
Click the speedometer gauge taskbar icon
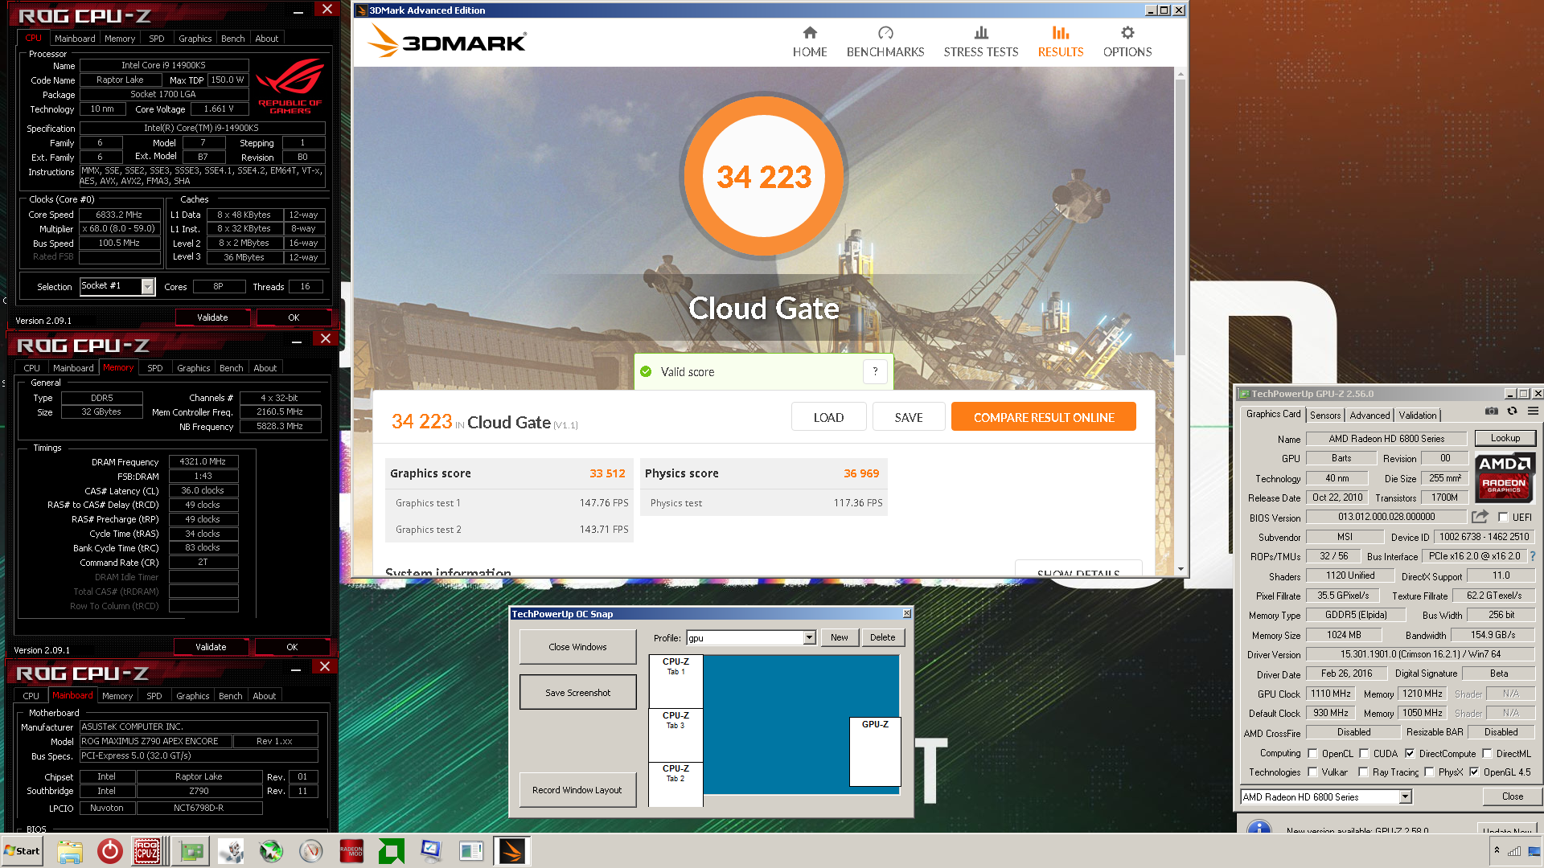click(311, 851)
